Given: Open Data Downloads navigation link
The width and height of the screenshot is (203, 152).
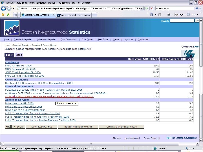Looking at the screenshot, I should pyautogui.click(x=69, y=40).
